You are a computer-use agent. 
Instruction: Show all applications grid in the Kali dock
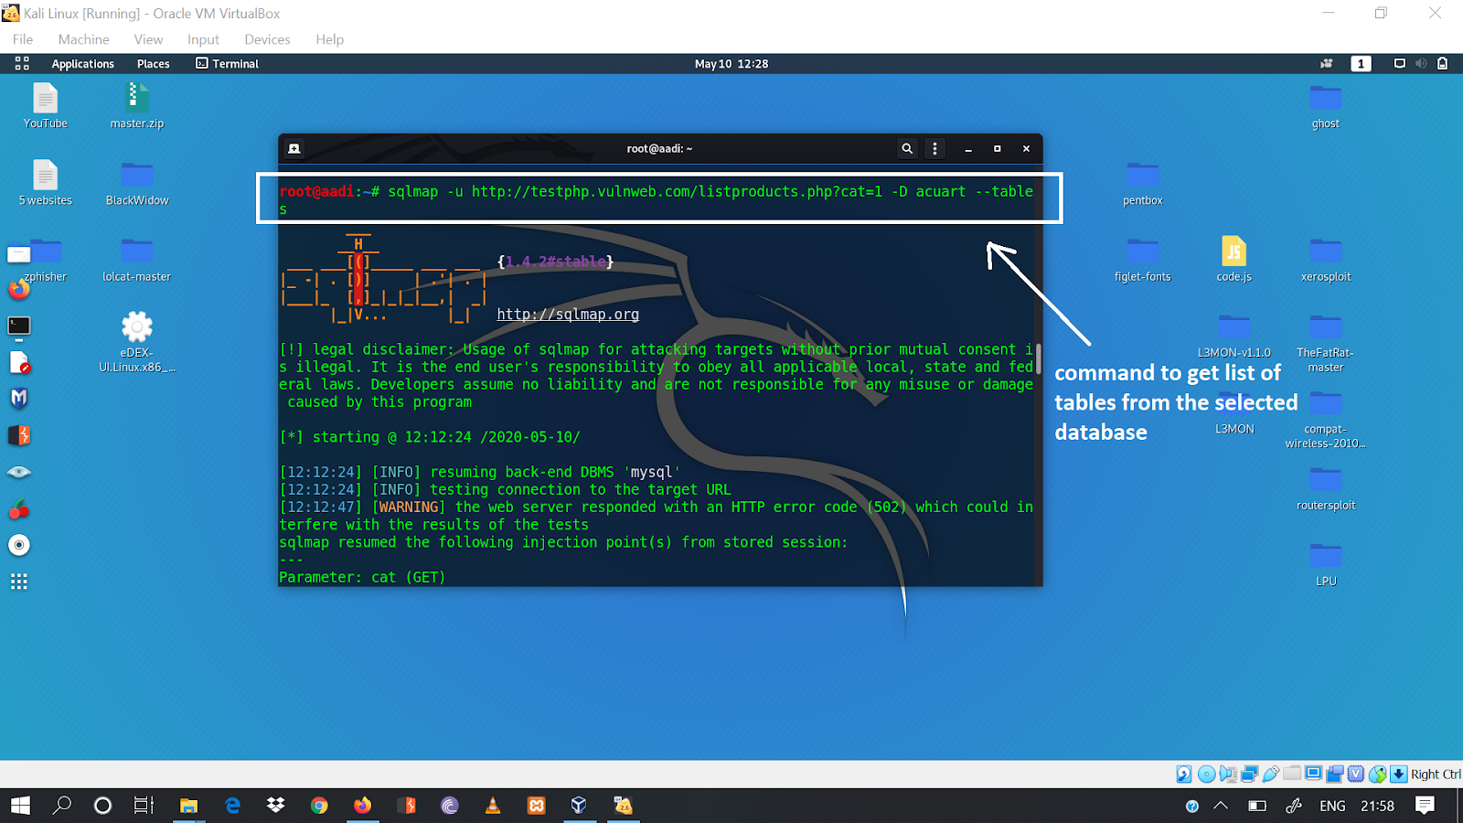point(19,582)
